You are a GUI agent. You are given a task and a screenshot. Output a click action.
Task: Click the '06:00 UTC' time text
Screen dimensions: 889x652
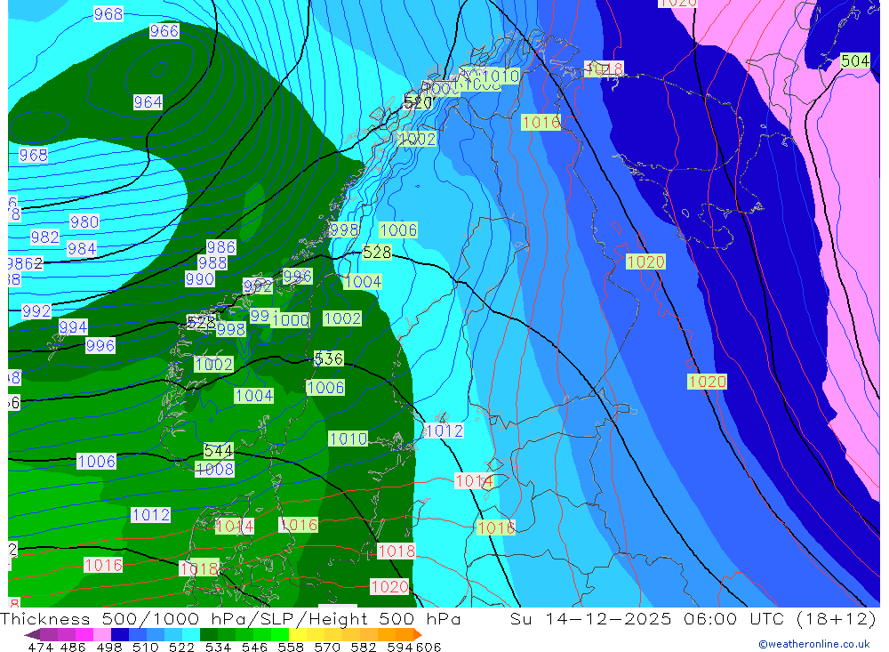(734, 619)
